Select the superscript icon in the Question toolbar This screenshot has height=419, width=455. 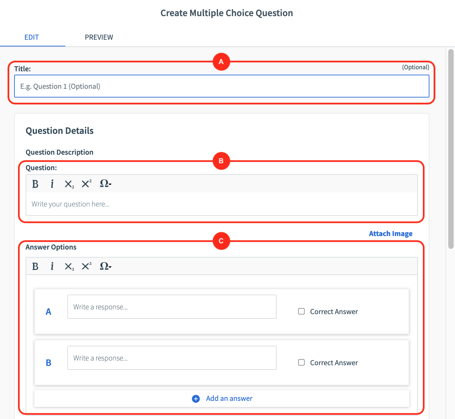click(86, 184)
